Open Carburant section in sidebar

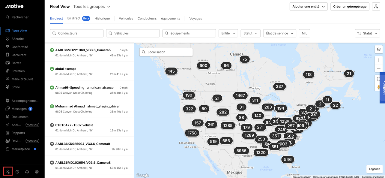(19, 55)
